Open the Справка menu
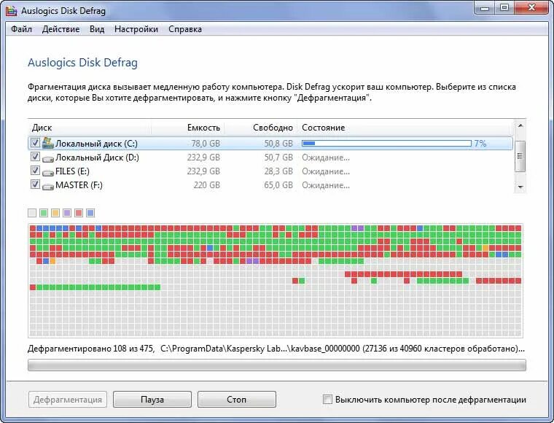The height and width of the screenshot is (423, 554). tap(184, 29)
